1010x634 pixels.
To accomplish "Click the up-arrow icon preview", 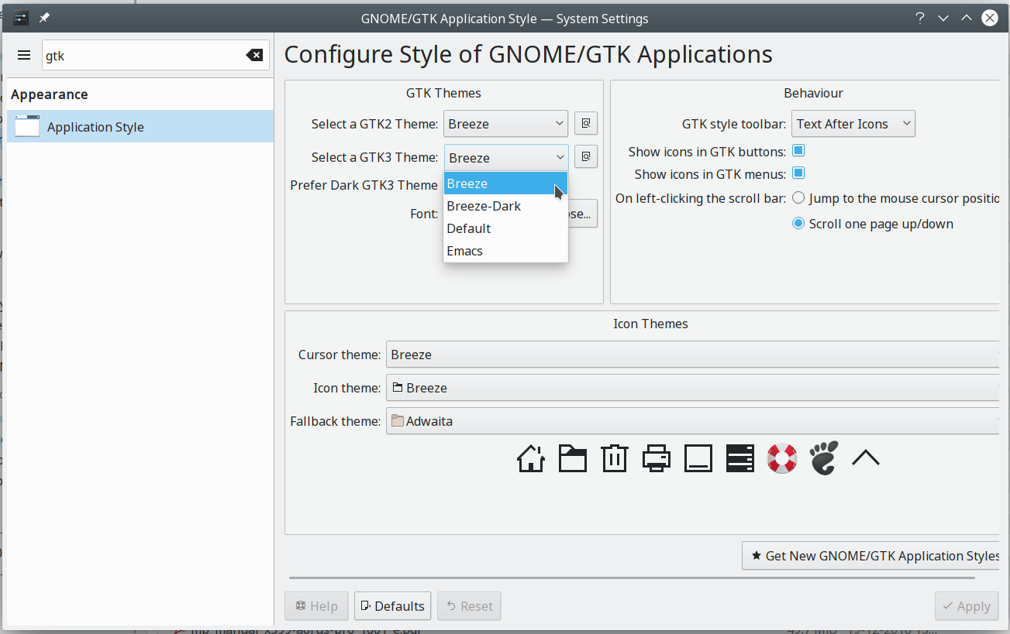I will pyautogui.click(x=866, y=458).
